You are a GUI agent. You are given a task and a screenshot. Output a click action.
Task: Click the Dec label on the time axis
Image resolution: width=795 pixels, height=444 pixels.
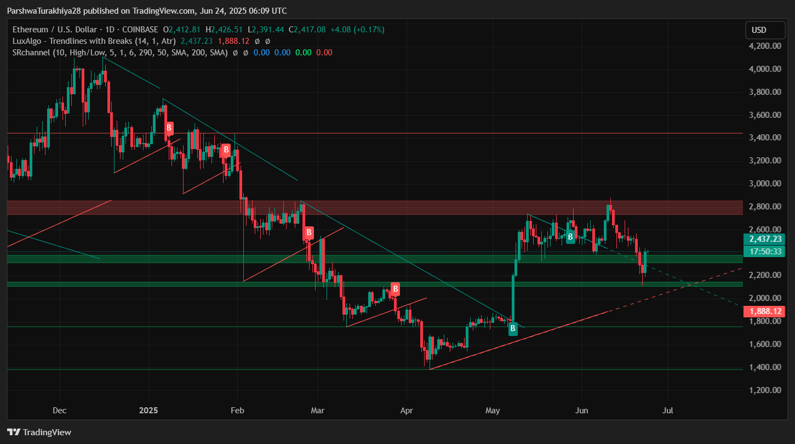click(x=60, y=410)
